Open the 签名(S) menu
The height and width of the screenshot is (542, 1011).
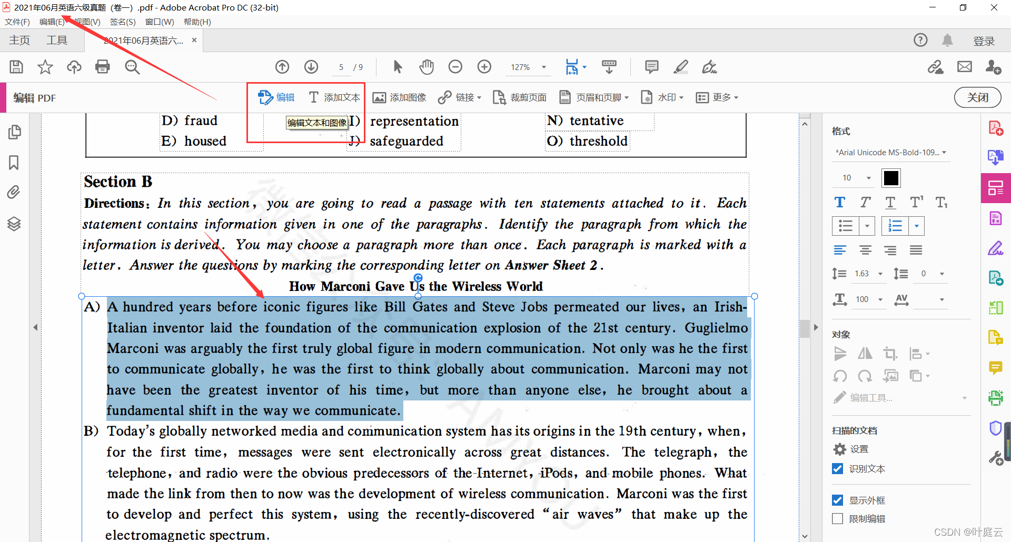(123, 22)
